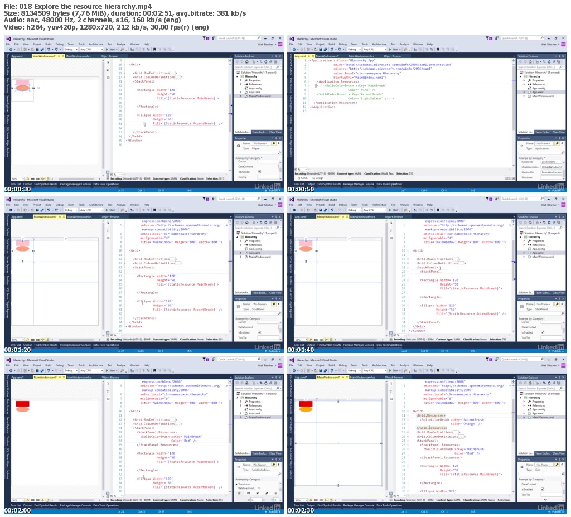Click Save All icon in 00:00:50 frame
Viewport: 571px width, 517px height.
click(325, 49)
